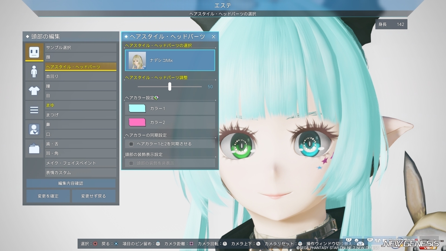Screen dimensions: 446x251
Task: Click the 頭部の編集 panel title
Action: point(46,36)
